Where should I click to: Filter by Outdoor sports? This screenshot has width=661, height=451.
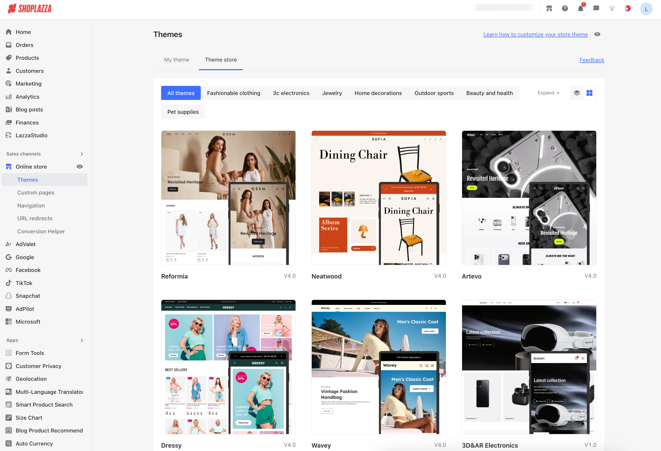434,93
